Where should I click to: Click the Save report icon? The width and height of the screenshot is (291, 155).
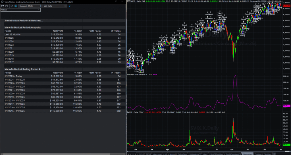point(3,6)
